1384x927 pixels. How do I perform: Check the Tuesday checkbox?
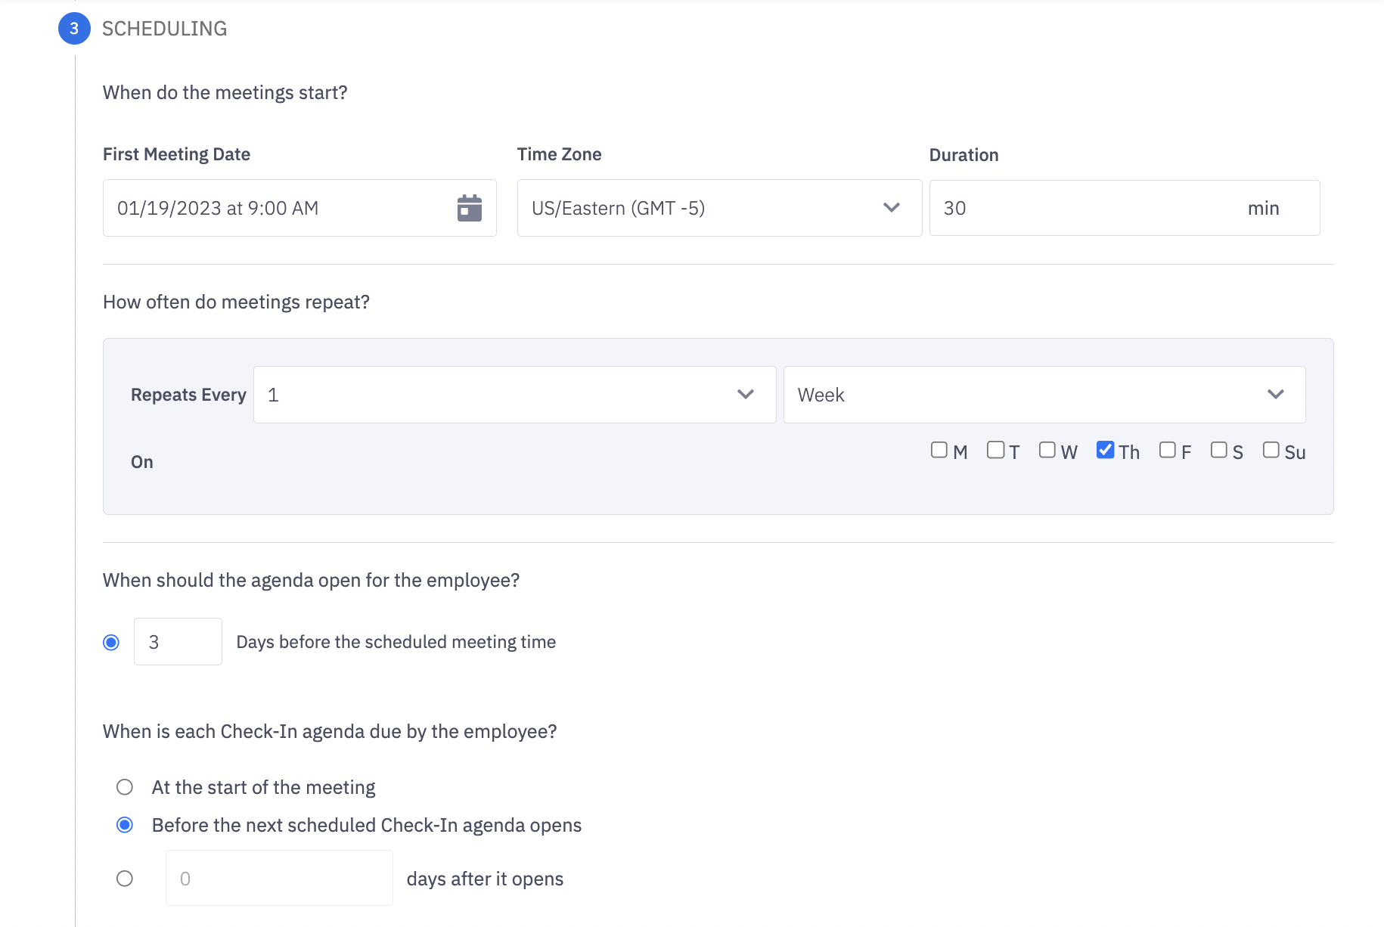click(994, 450)
